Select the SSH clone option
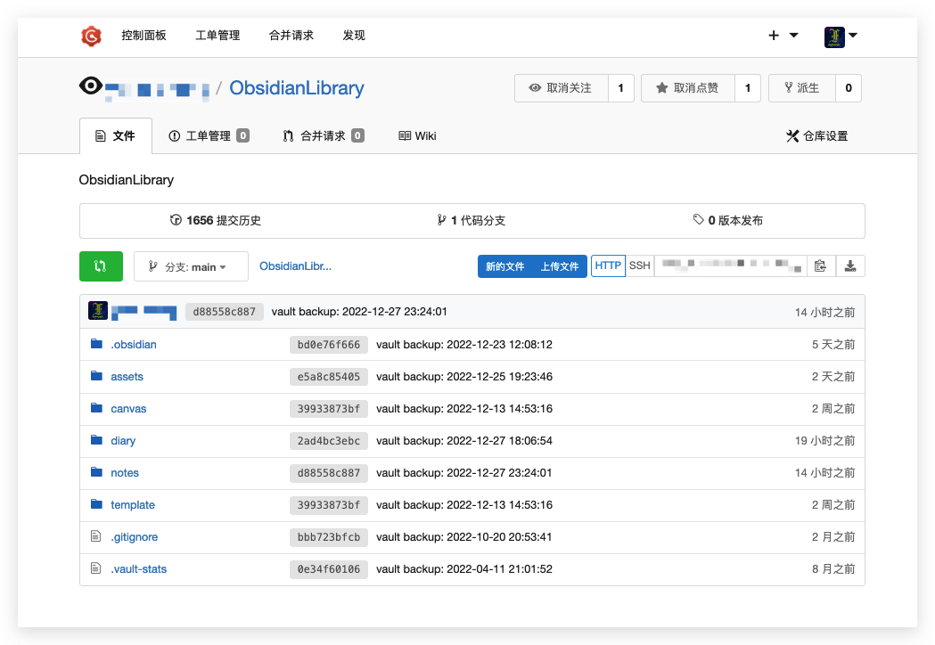The image size is (935, 645). [640, 265]
